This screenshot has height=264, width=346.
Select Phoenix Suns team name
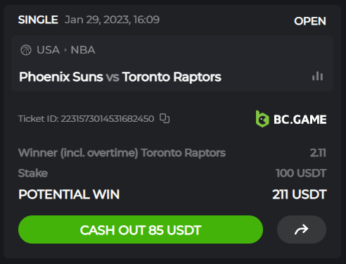61,77
